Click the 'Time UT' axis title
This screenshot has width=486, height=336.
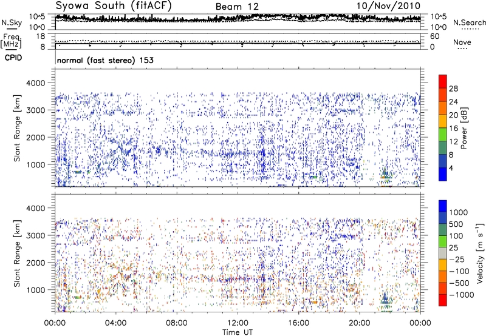[x=238, y=332]
